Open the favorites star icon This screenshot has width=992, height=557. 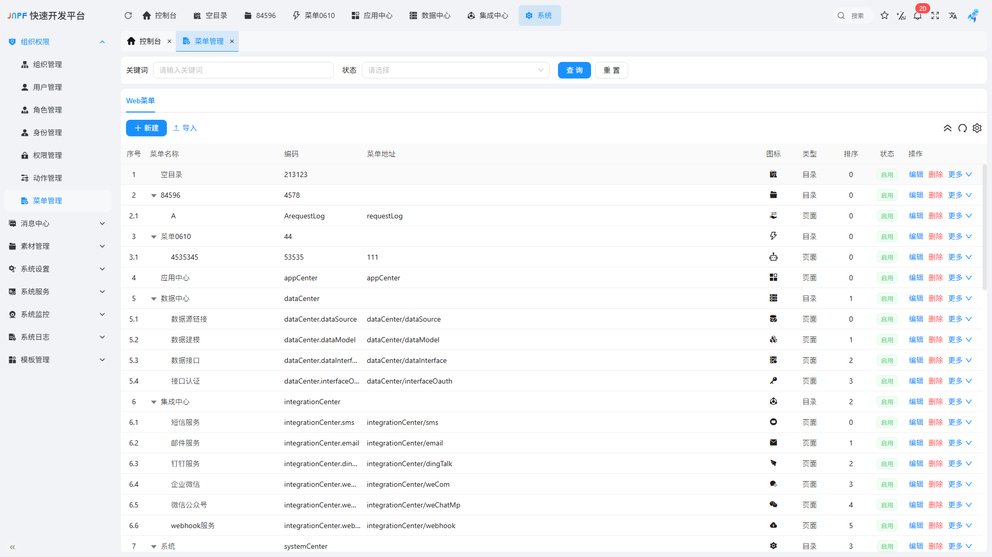[885, 15]
